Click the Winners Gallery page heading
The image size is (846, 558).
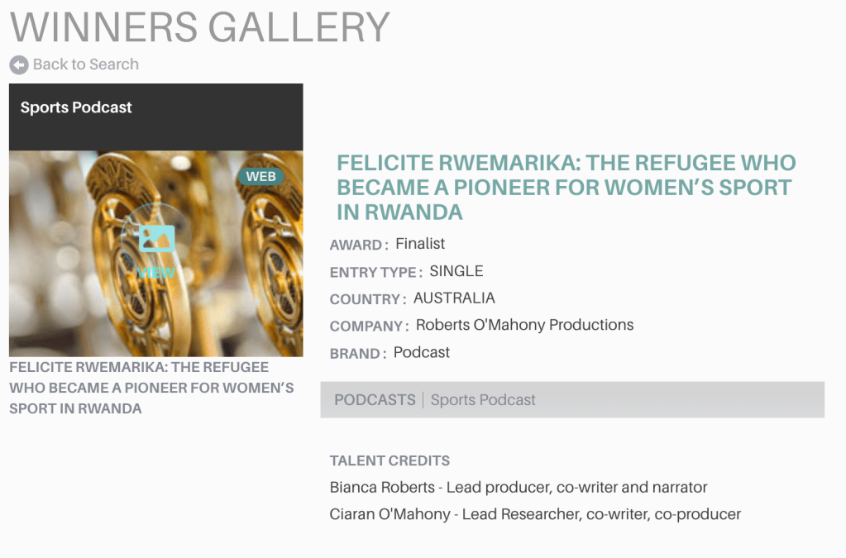click(199, 27)
